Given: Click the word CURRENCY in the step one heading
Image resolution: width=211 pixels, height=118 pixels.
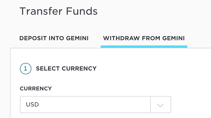Looking at the screenshot, I should 79,69.
